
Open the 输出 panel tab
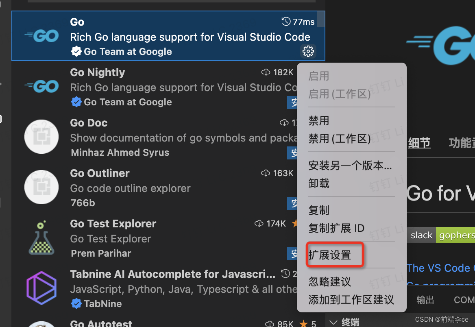pyautogui.click(x=425, y=300)
